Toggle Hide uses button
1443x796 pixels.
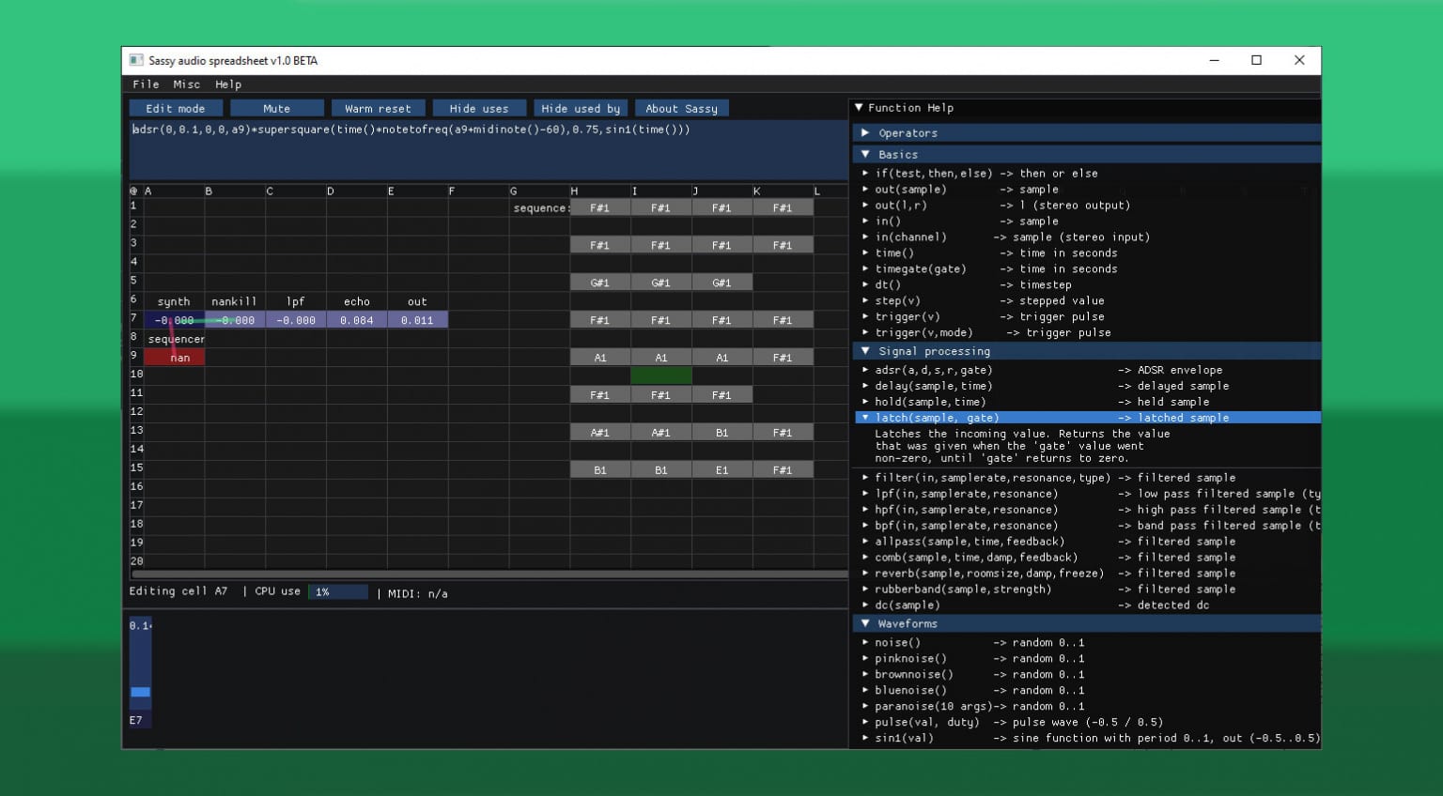478,109
